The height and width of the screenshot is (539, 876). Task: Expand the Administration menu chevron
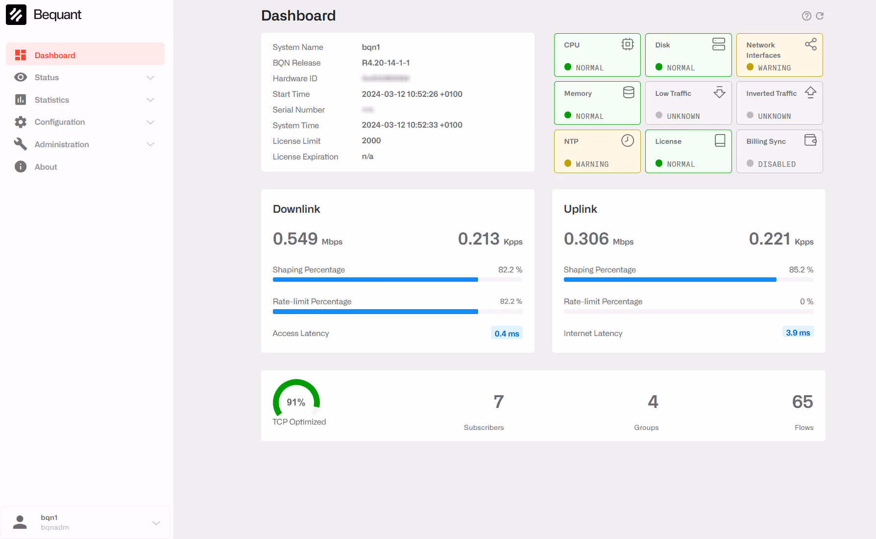tap(150, 144)
